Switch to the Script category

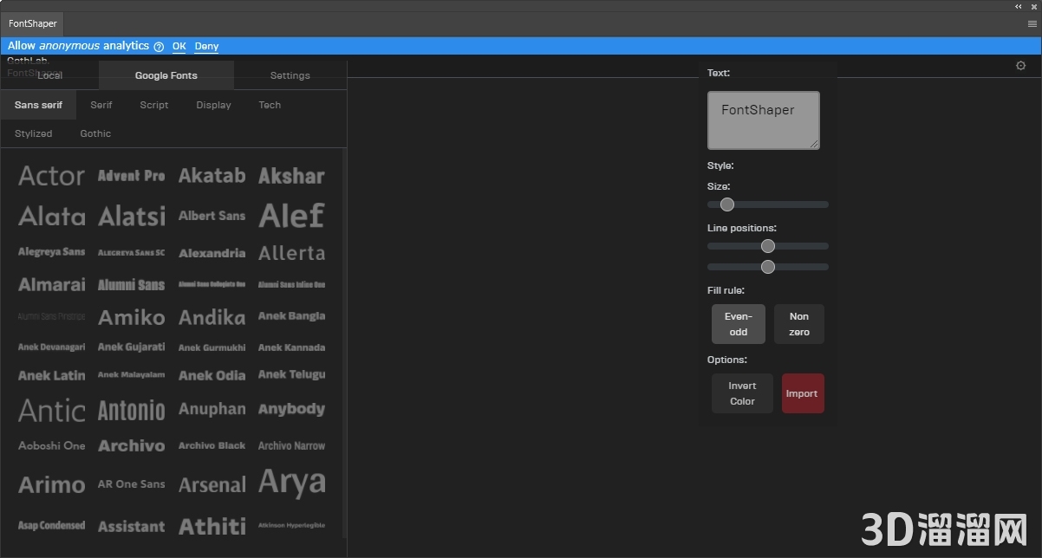[x=153, y=104]
